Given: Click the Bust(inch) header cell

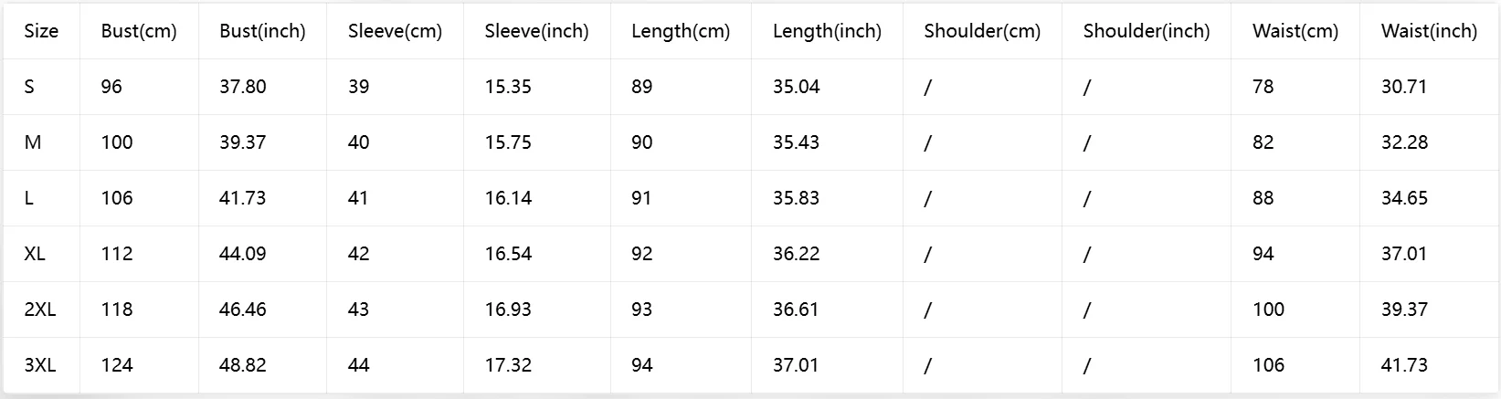Looking at the screenshot, I should pos(262,31).
